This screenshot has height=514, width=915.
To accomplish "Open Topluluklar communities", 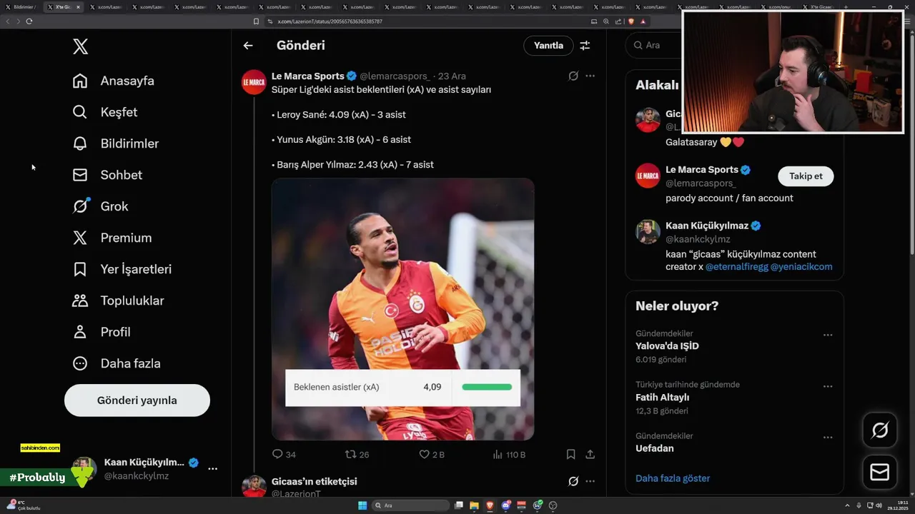I will [x=119, y=301].
